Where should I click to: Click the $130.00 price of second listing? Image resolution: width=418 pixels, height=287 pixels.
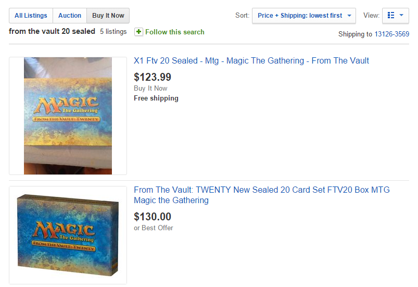153,217
